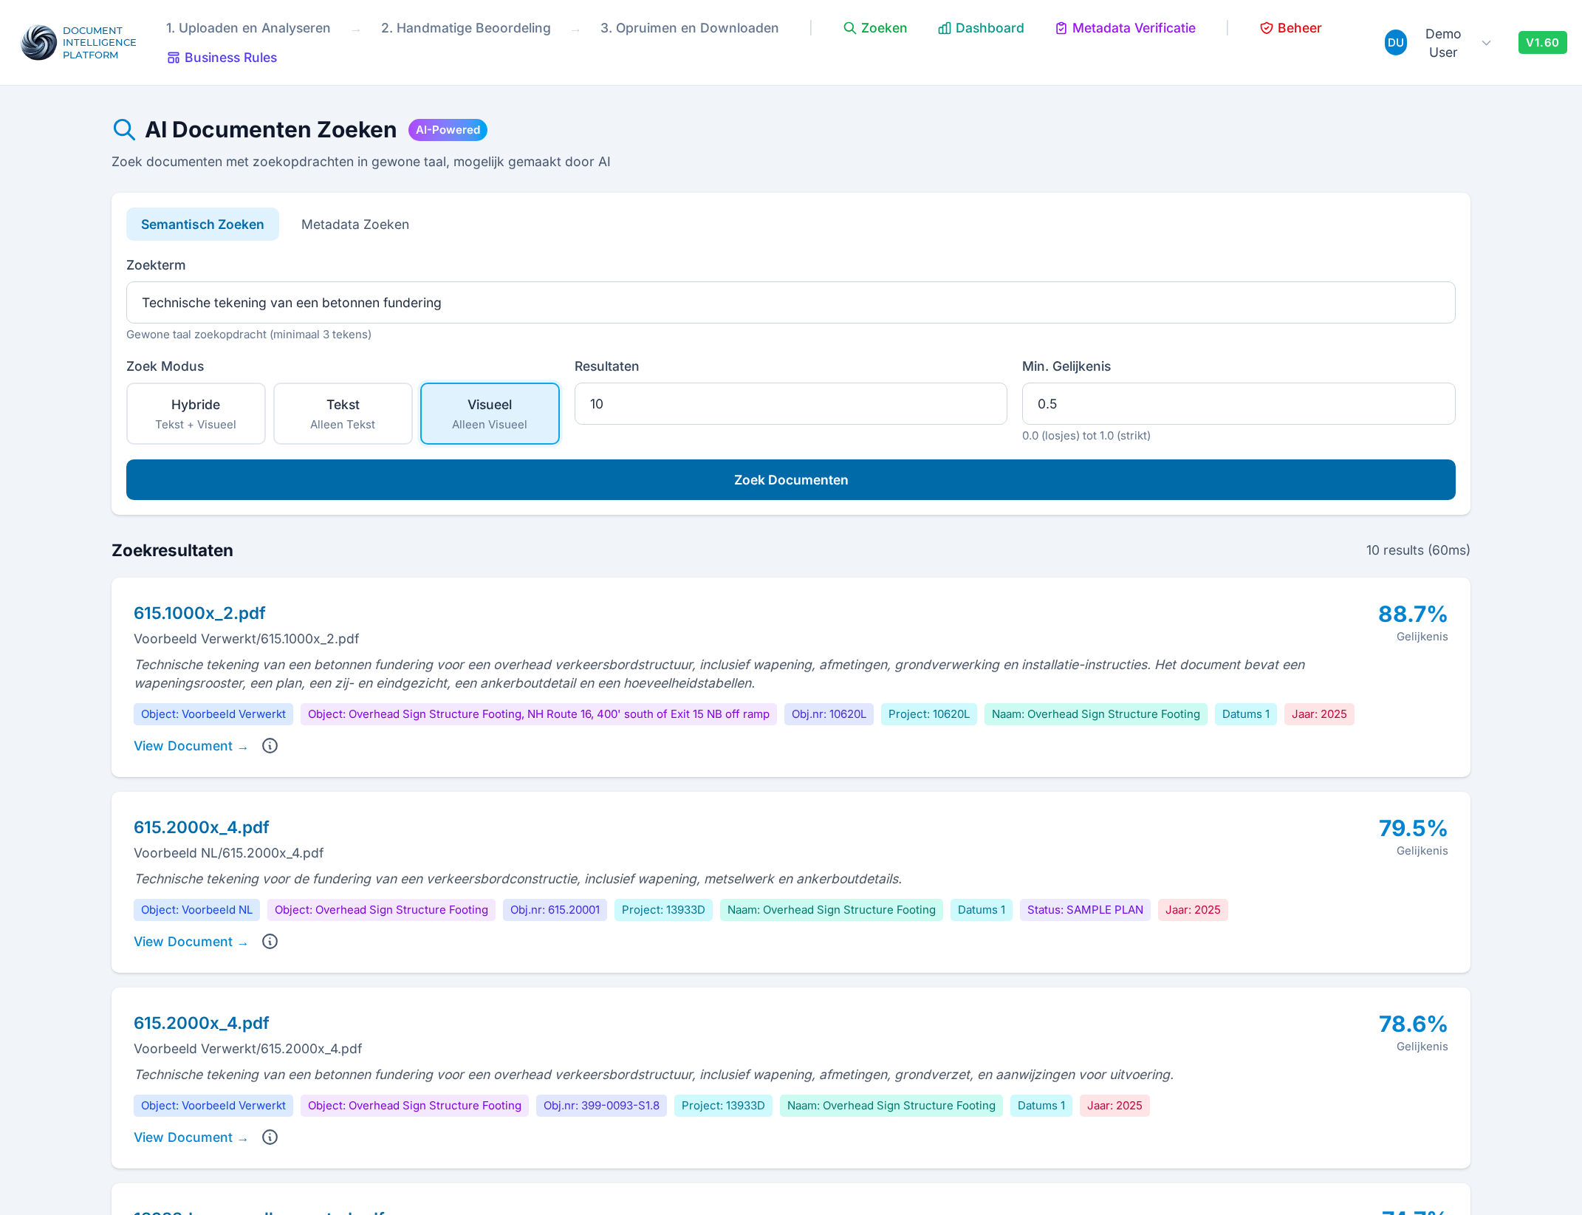Open Metadata Verificatie page
The width and height of the screenshot is (1582, 1215).
(1125, 28)
